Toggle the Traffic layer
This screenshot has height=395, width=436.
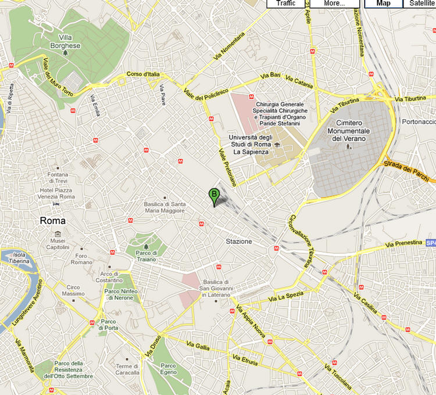pos(287,3)
